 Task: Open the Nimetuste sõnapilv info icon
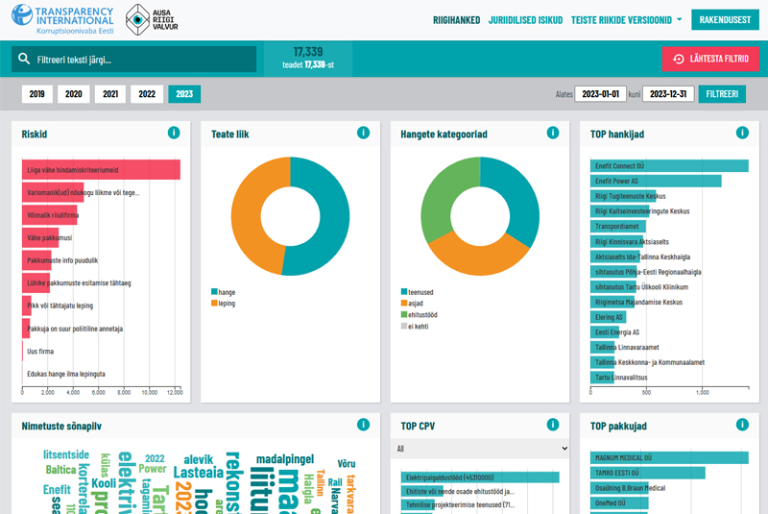coord(364,425)
